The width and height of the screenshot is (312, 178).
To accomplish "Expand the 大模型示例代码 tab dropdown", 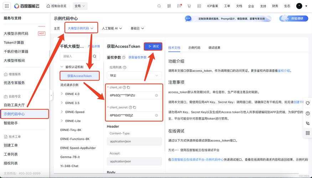I will coord(81,28).
